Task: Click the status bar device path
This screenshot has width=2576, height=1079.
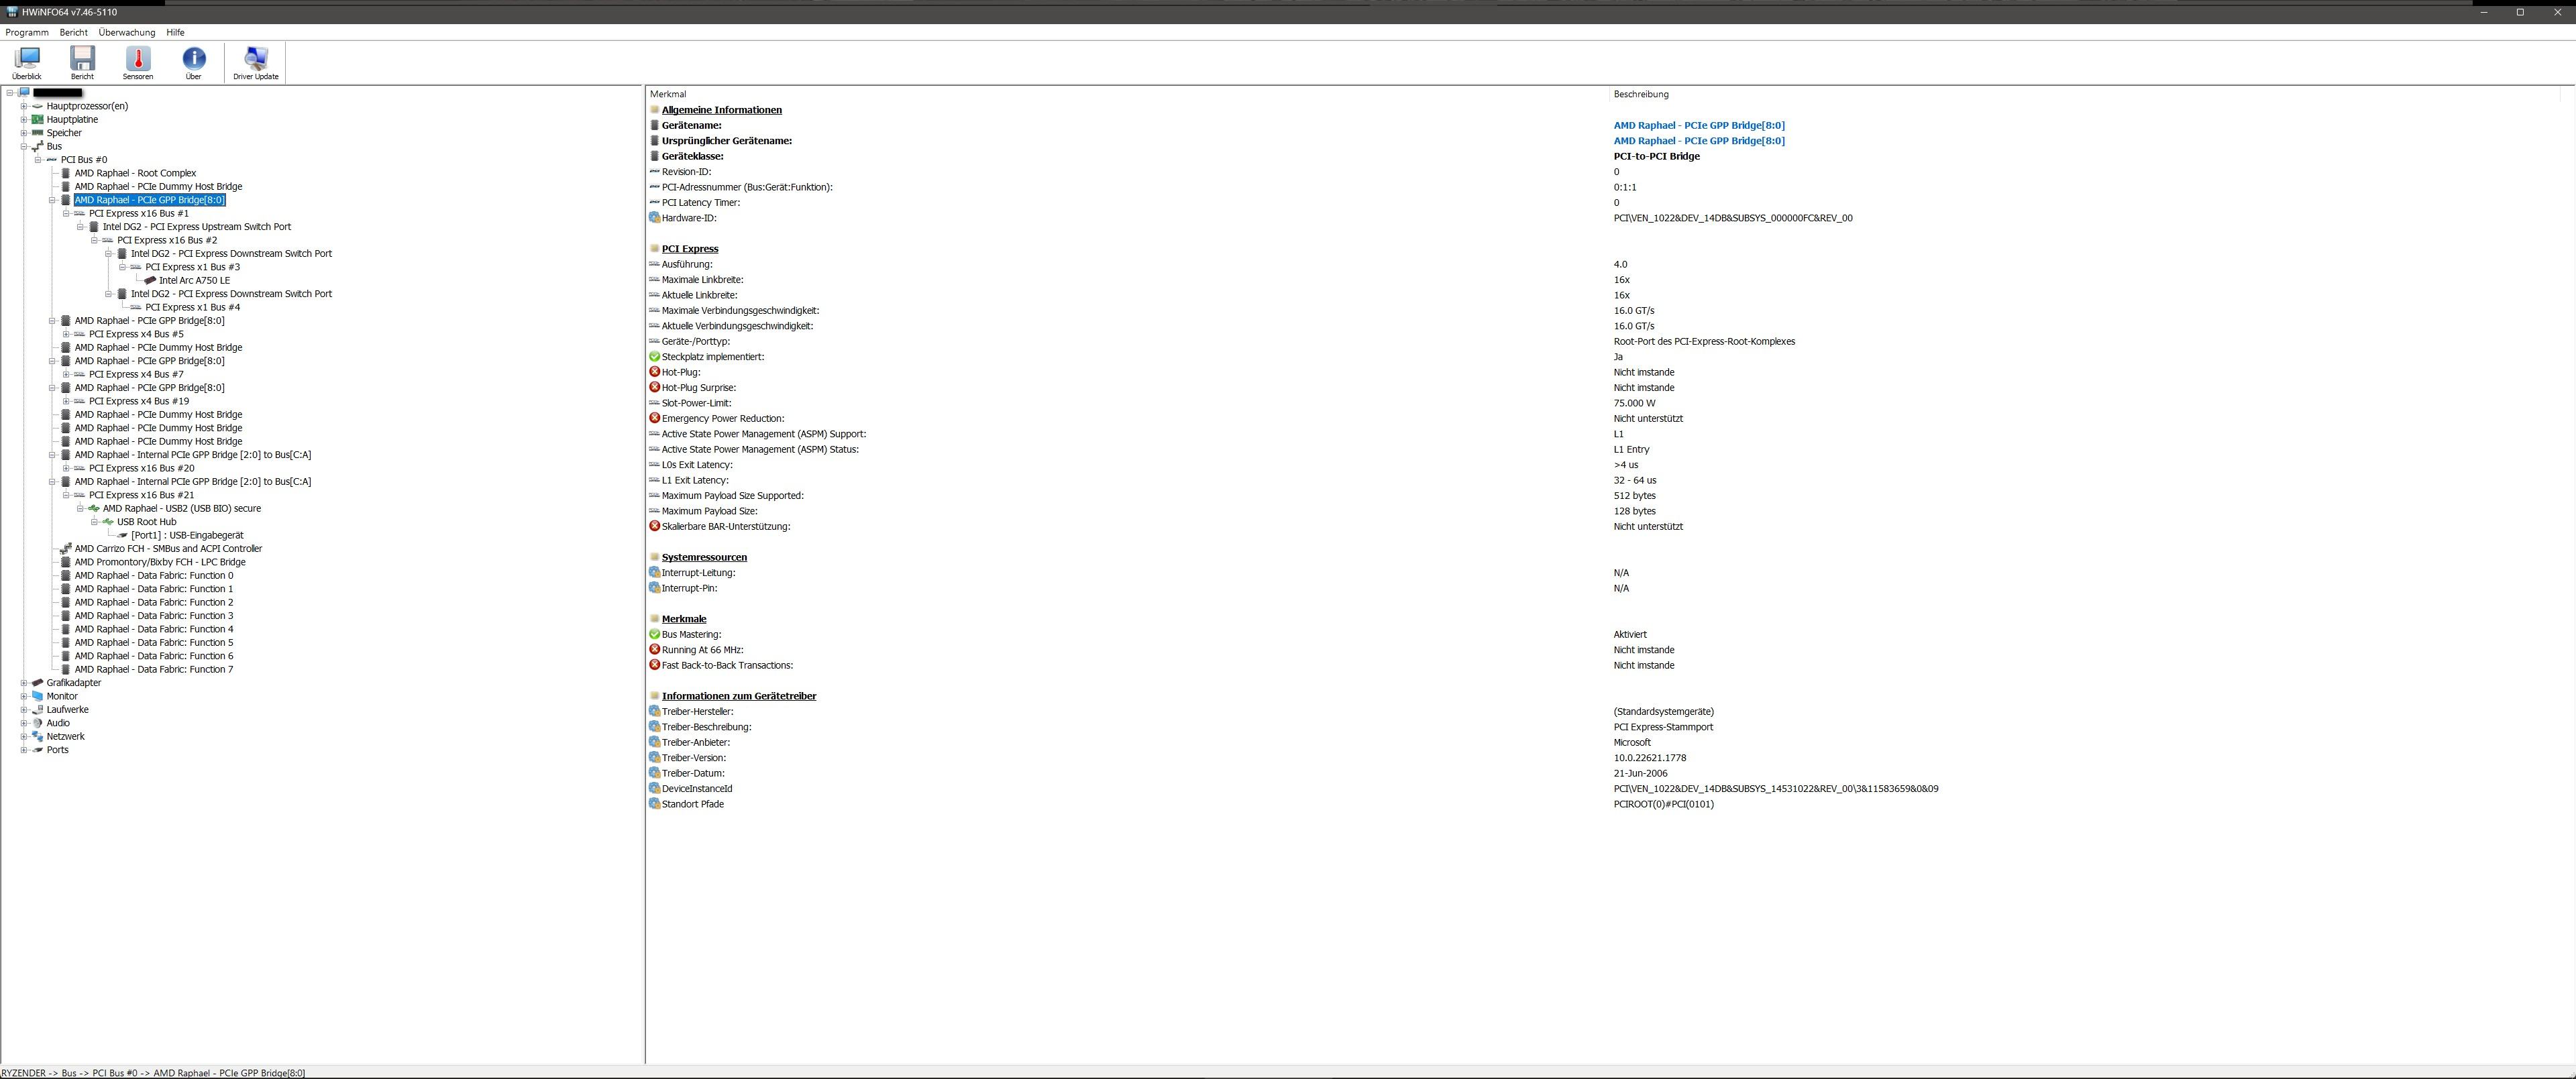Action: [x=153, y=1073]
